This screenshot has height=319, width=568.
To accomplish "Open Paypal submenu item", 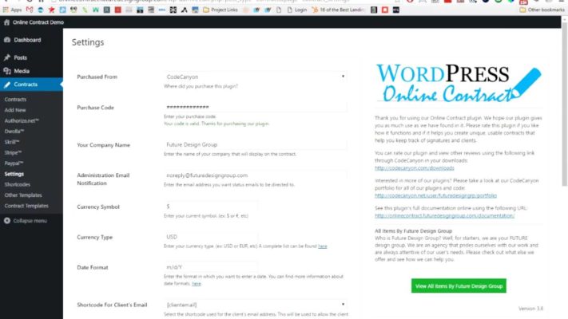I will [x=14, y=163].
